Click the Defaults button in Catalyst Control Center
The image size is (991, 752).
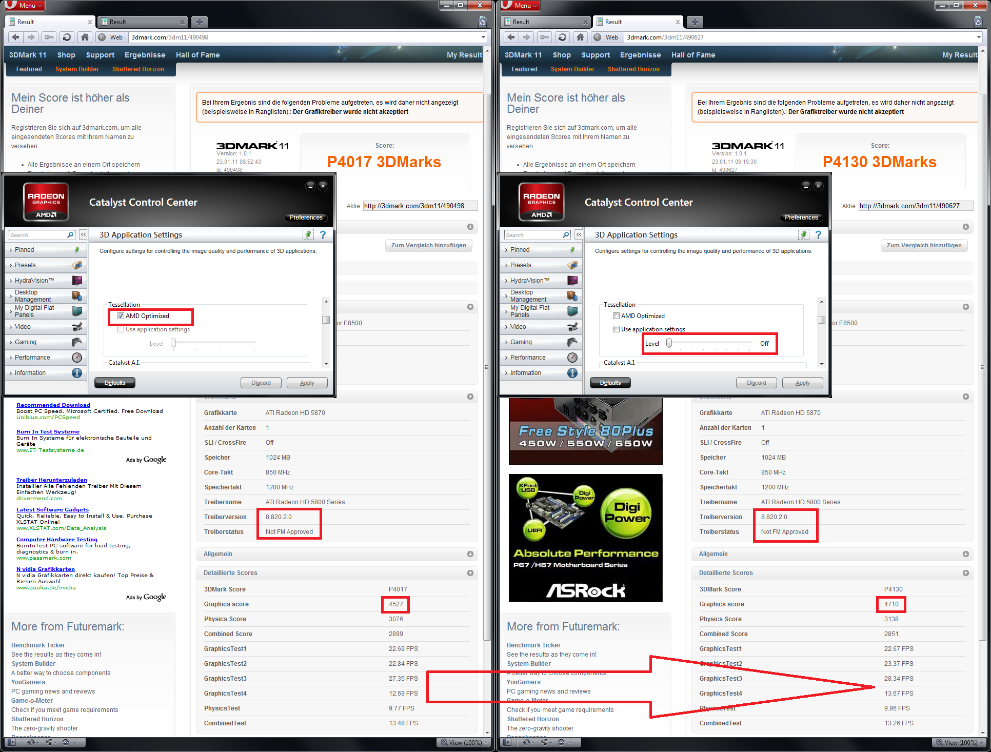click(115, 382)
